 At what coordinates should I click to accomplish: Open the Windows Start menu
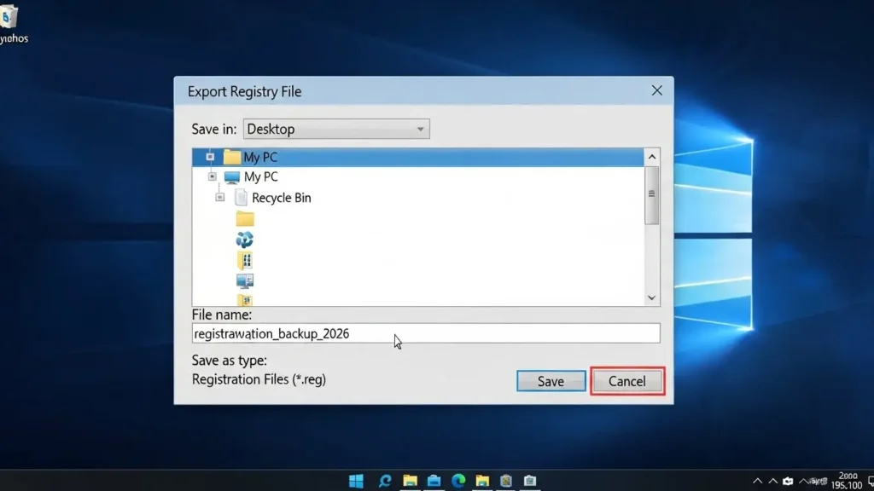[356, 481]
